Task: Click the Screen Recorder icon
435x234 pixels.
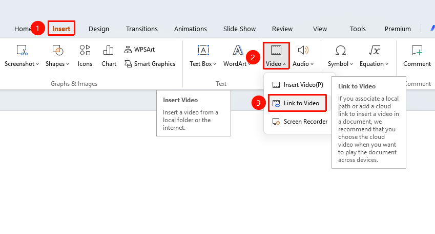Action: (x=276, y=122)
